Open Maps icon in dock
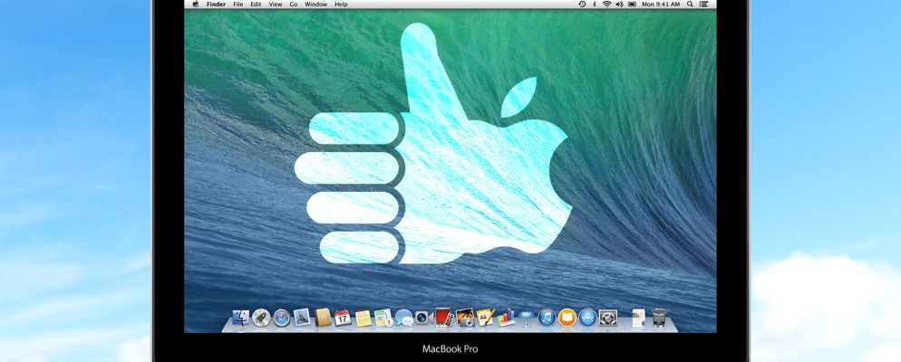Image resolution: width=901 pixels, height=362 pixels. [383, 318]
